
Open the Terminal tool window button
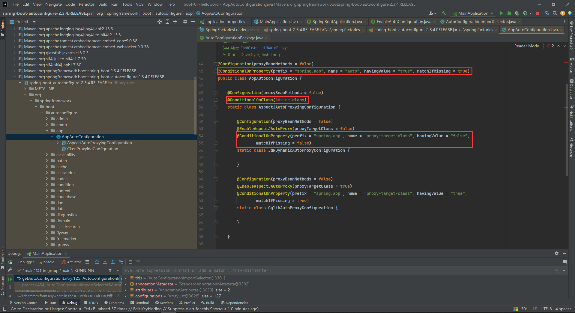(x=139, y=303)
